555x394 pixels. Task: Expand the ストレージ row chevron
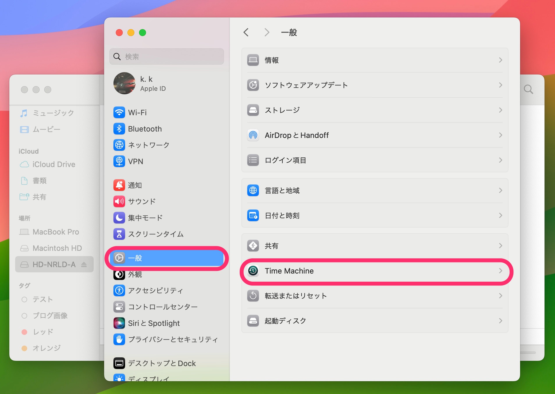(500, 110)
